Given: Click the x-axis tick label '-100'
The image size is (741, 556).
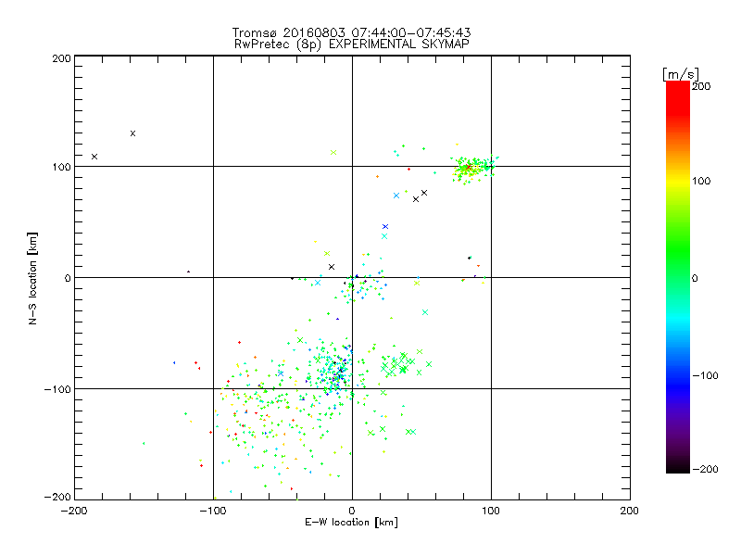Looking at the screenshot, I should point(213,511).
